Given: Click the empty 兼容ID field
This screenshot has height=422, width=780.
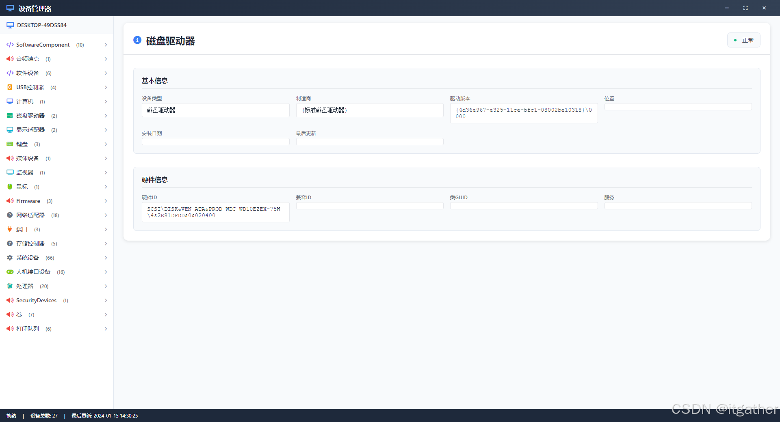Looking at the screenshot, I should coord(370,206).
